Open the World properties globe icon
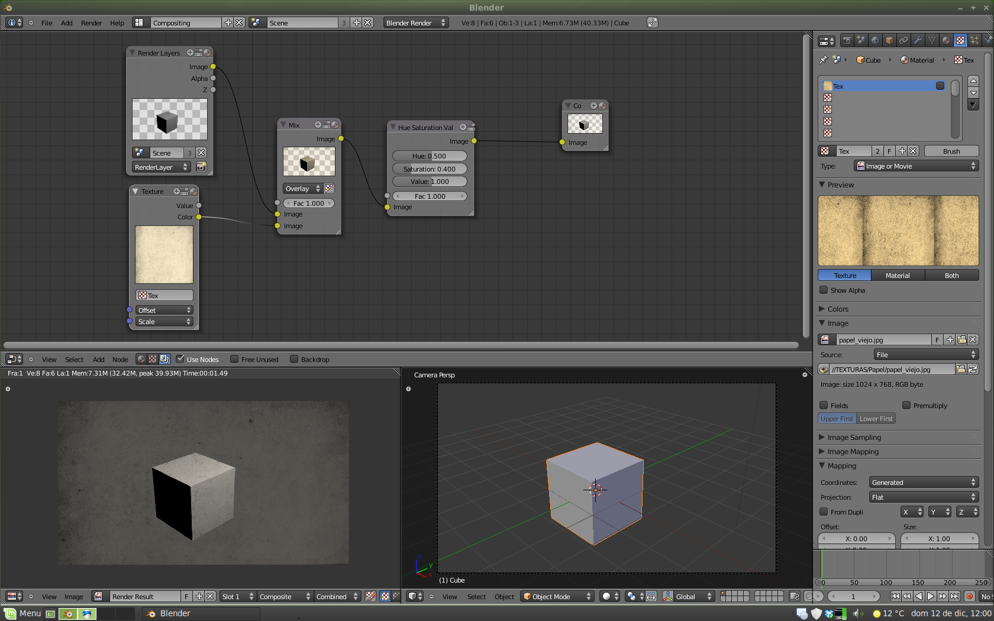Screen dimensions: 994x621 click(x=875, y=41)
